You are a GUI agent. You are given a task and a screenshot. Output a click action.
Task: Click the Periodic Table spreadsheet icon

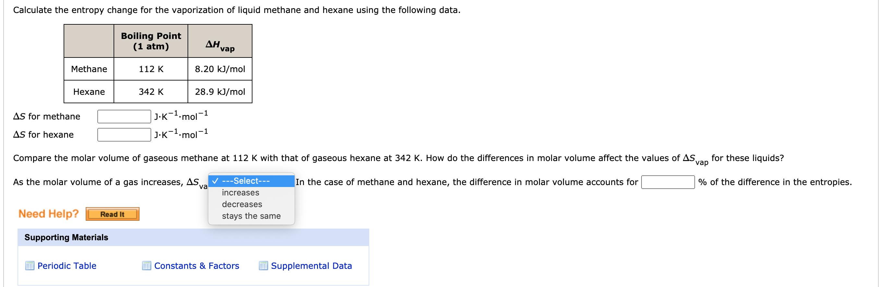30,266
